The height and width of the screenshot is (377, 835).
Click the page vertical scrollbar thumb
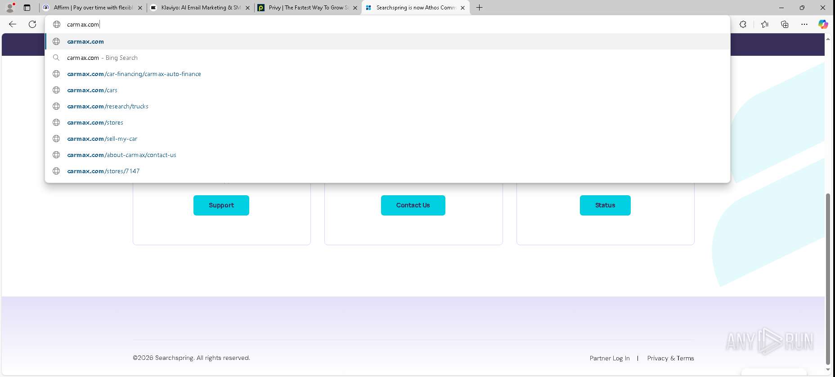[x=828, y=279]
